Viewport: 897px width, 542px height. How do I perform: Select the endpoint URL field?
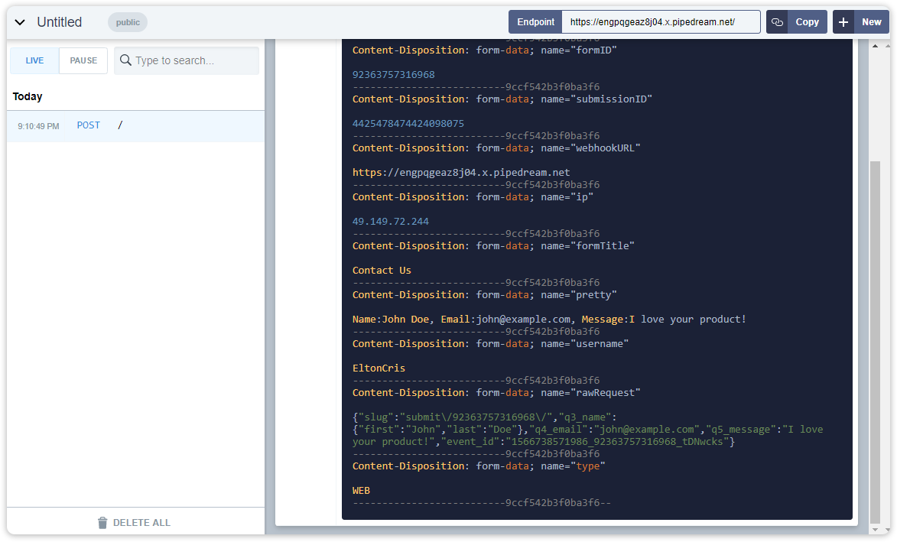coord(660,22)
